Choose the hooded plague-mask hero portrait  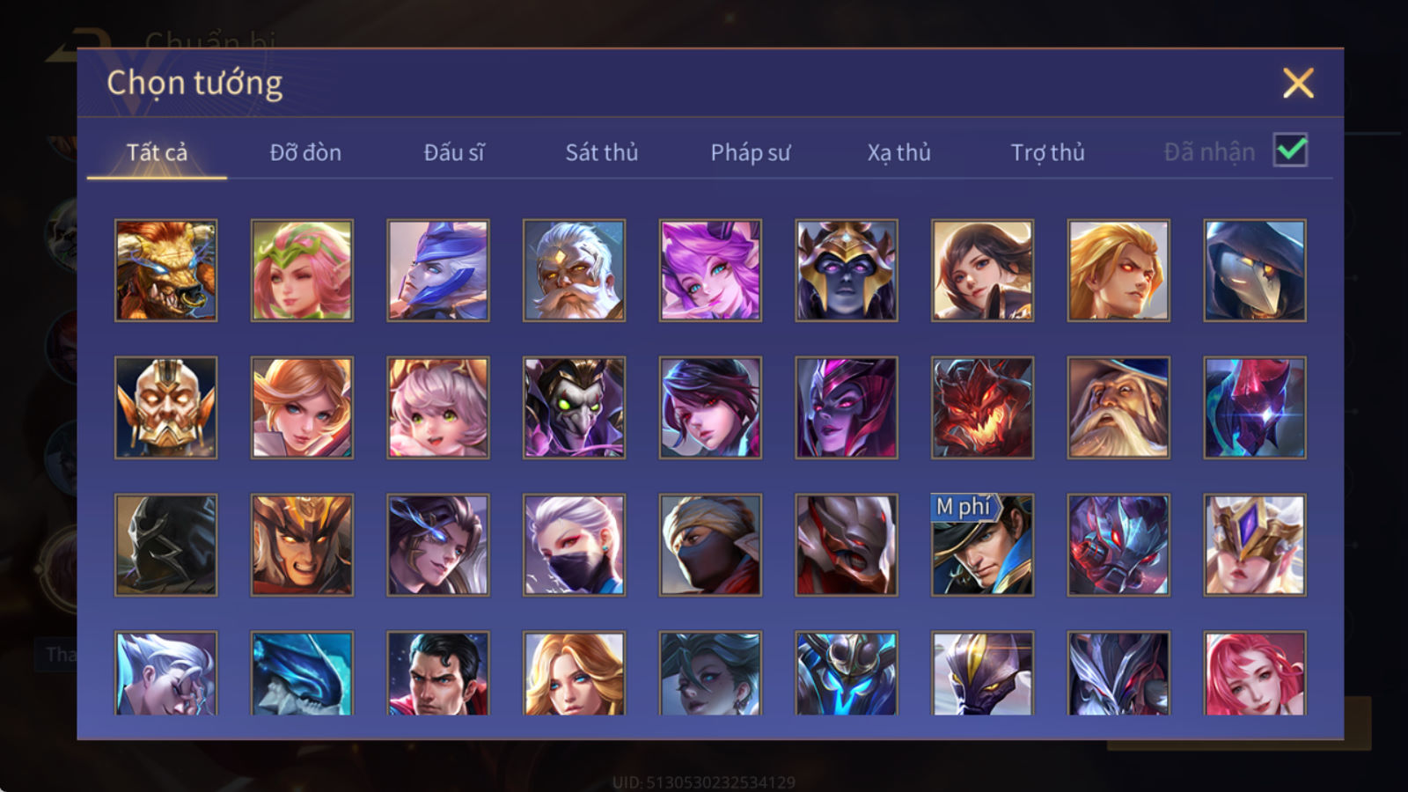point(1254,270)
